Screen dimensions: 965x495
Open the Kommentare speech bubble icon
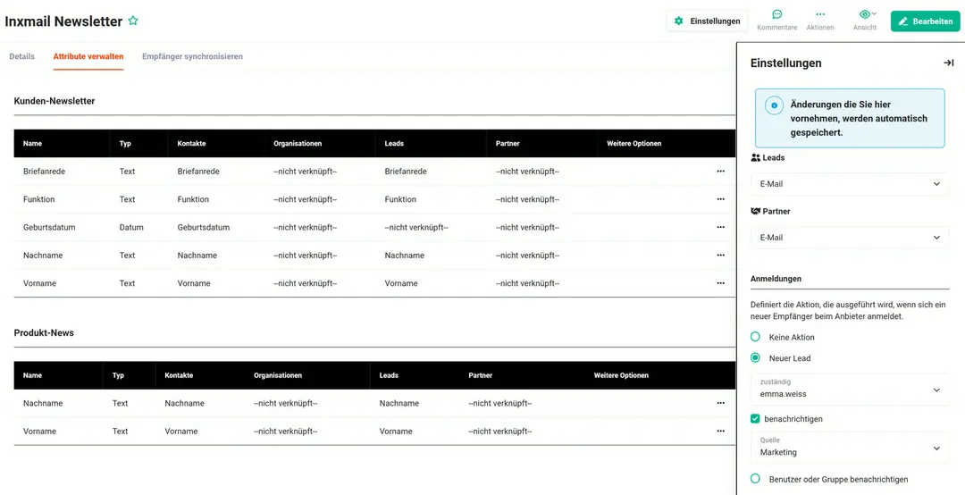pos(776,14)
